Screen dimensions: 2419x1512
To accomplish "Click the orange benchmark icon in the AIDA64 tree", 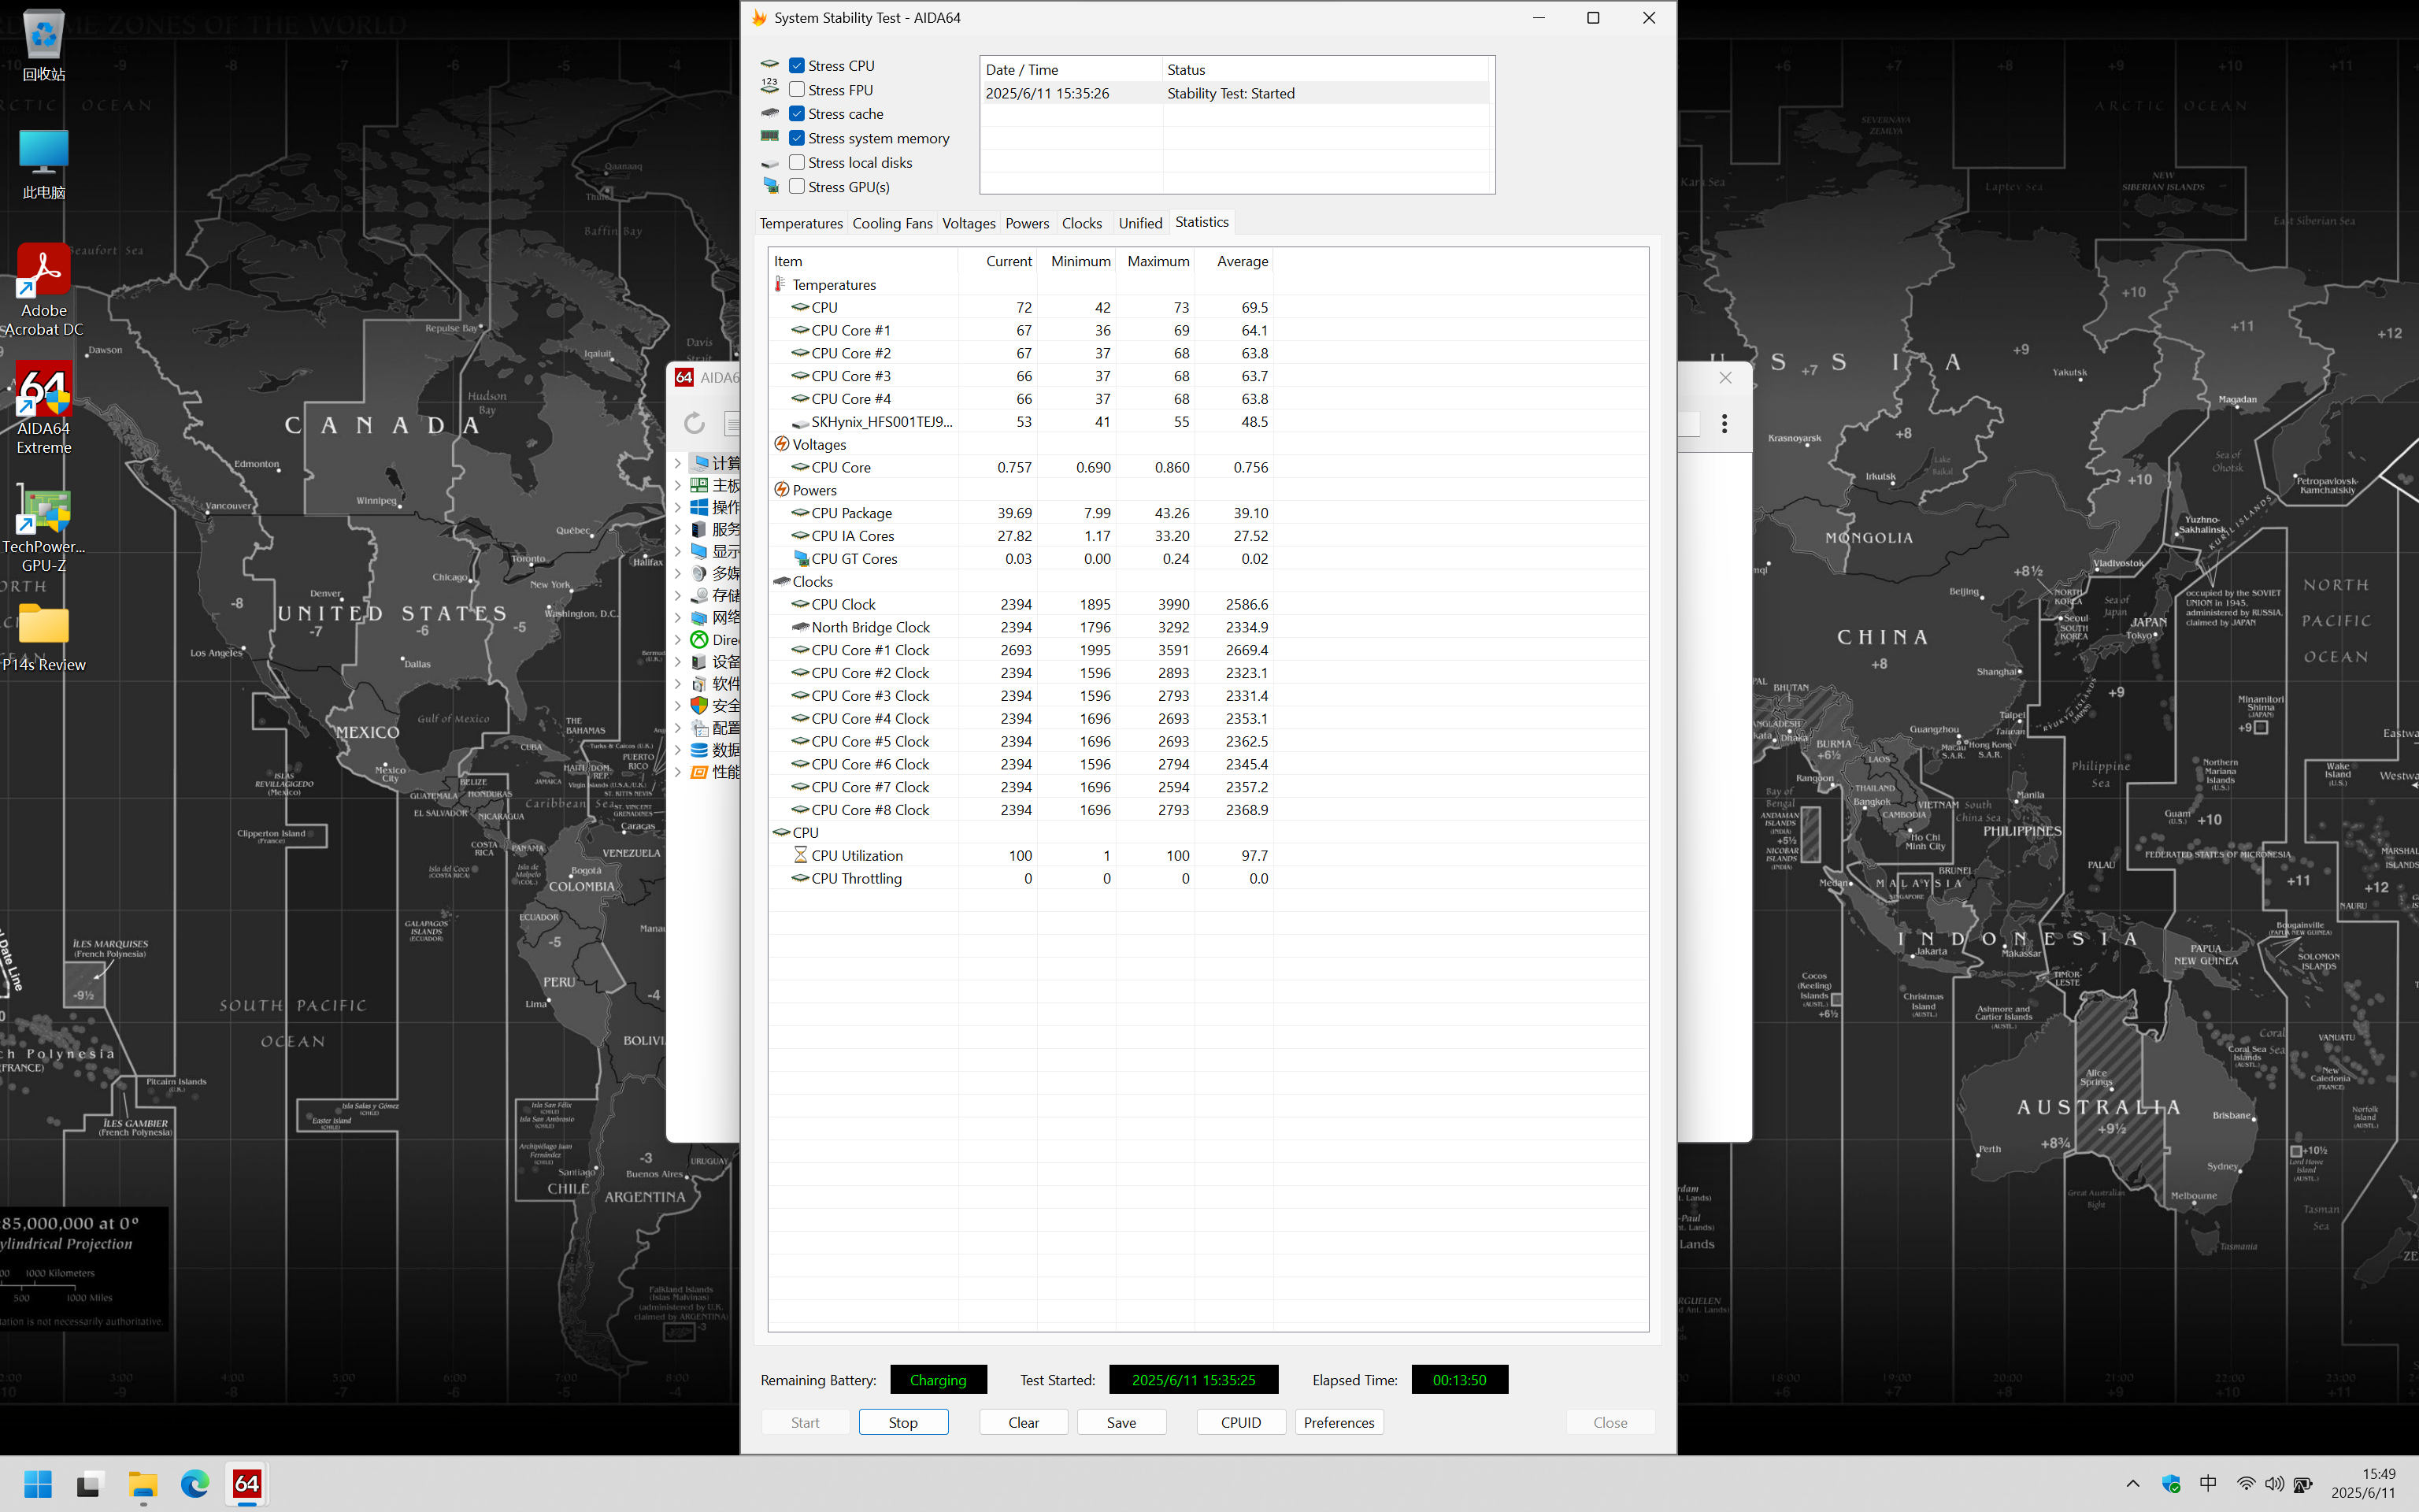I will coord(700,772).
